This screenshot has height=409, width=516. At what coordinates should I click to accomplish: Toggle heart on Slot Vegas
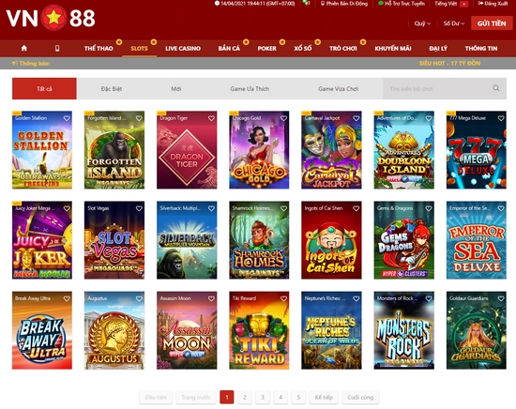click(x=139, y=208)
